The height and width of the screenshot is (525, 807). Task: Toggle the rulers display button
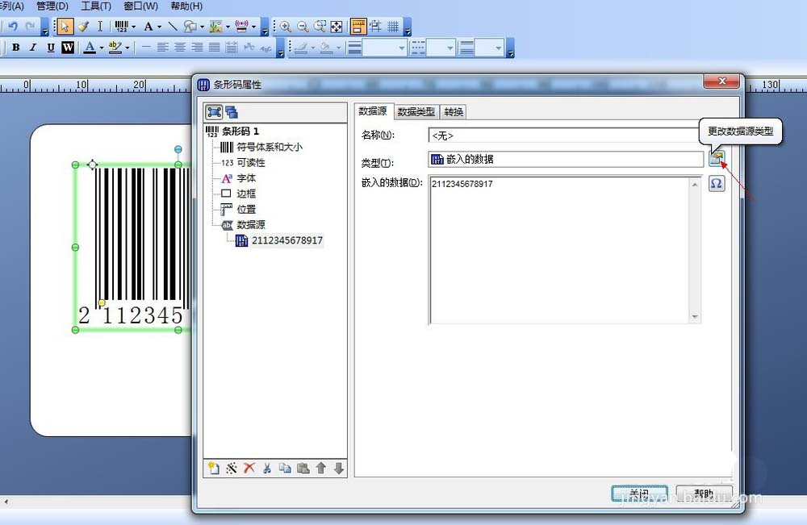click(x=358, y=27)
